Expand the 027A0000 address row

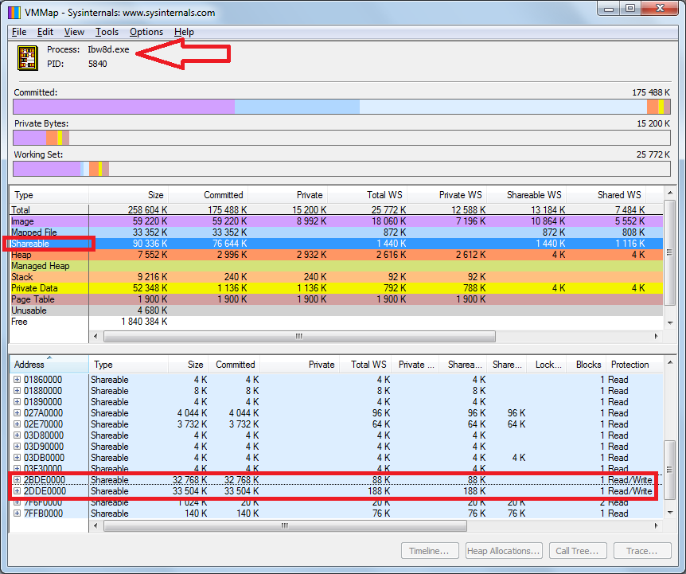point(17,413)
